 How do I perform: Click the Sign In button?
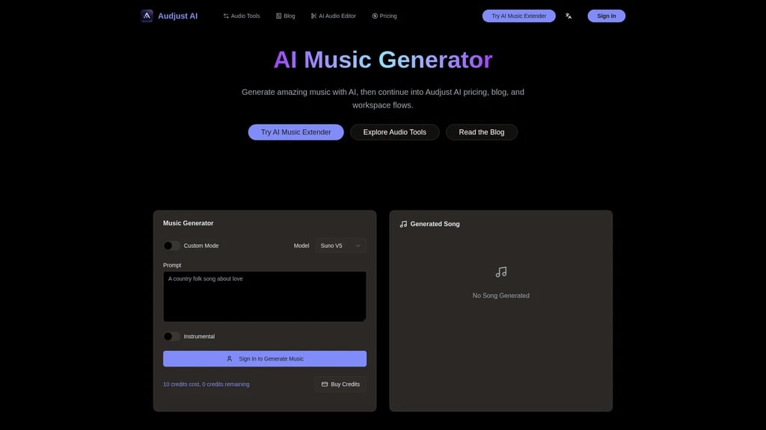coord(606,16)
